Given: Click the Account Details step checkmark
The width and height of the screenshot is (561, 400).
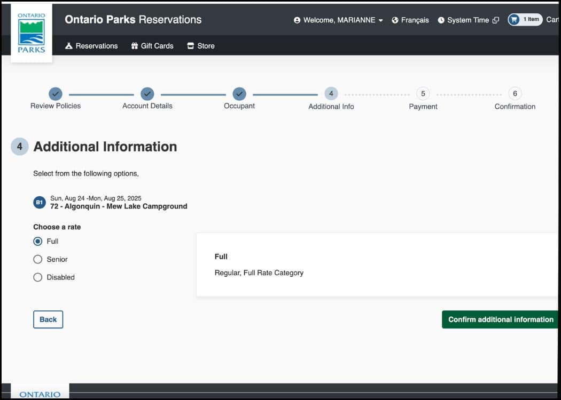Looking at the screenshot, I should 147,94.
